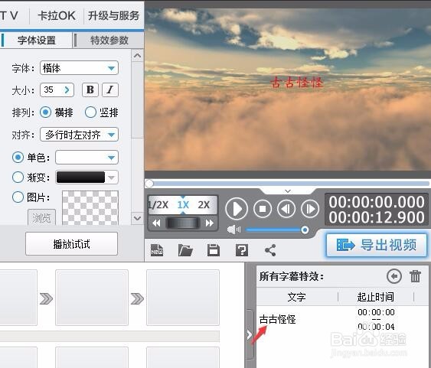Image resolution: width=431 pixels, height=368 pixels.
Task: Step to next frame
Action: pos(310,209)
